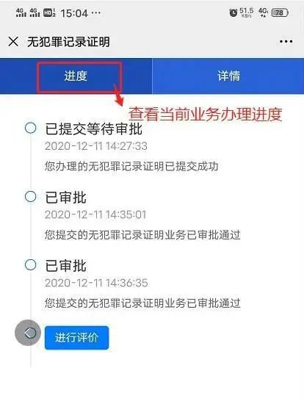This screenshot has height=401, width=304.
Task: Select the 14:36:35 已审批 timeline circle
Action: [30, 264]
